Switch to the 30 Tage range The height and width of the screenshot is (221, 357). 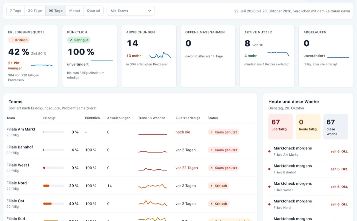tap(35, 11)
